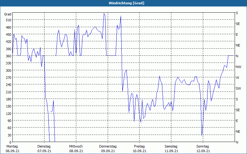
Task: Click the 450 value on left axis
Action: pyautogui.click(x=9, y=34)
